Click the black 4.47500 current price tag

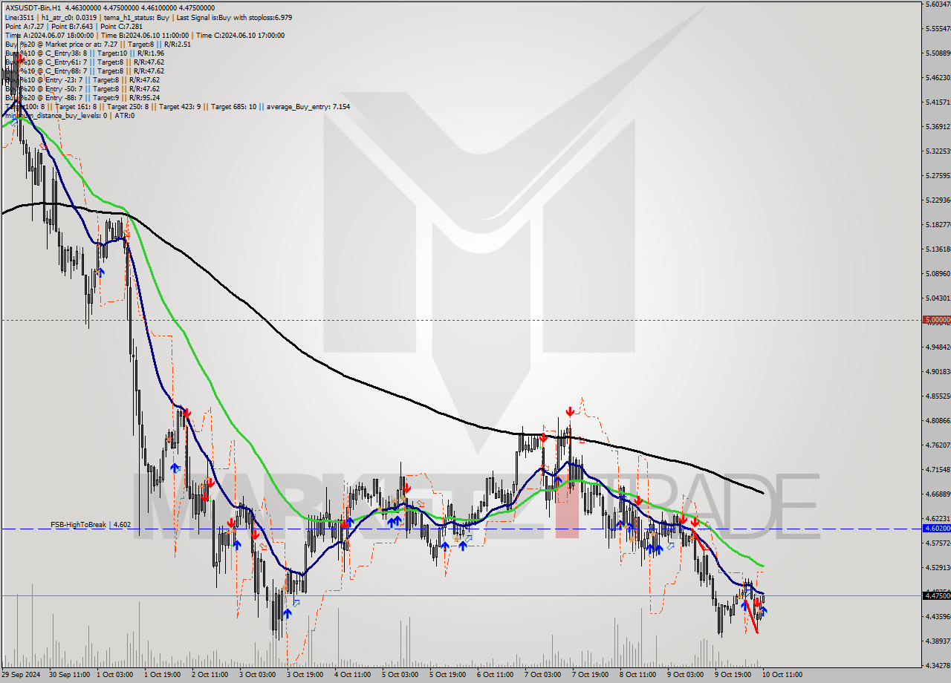(x=936, y=595)
